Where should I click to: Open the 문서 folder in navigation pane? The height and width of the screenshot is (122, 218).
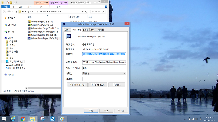(10, 48)
